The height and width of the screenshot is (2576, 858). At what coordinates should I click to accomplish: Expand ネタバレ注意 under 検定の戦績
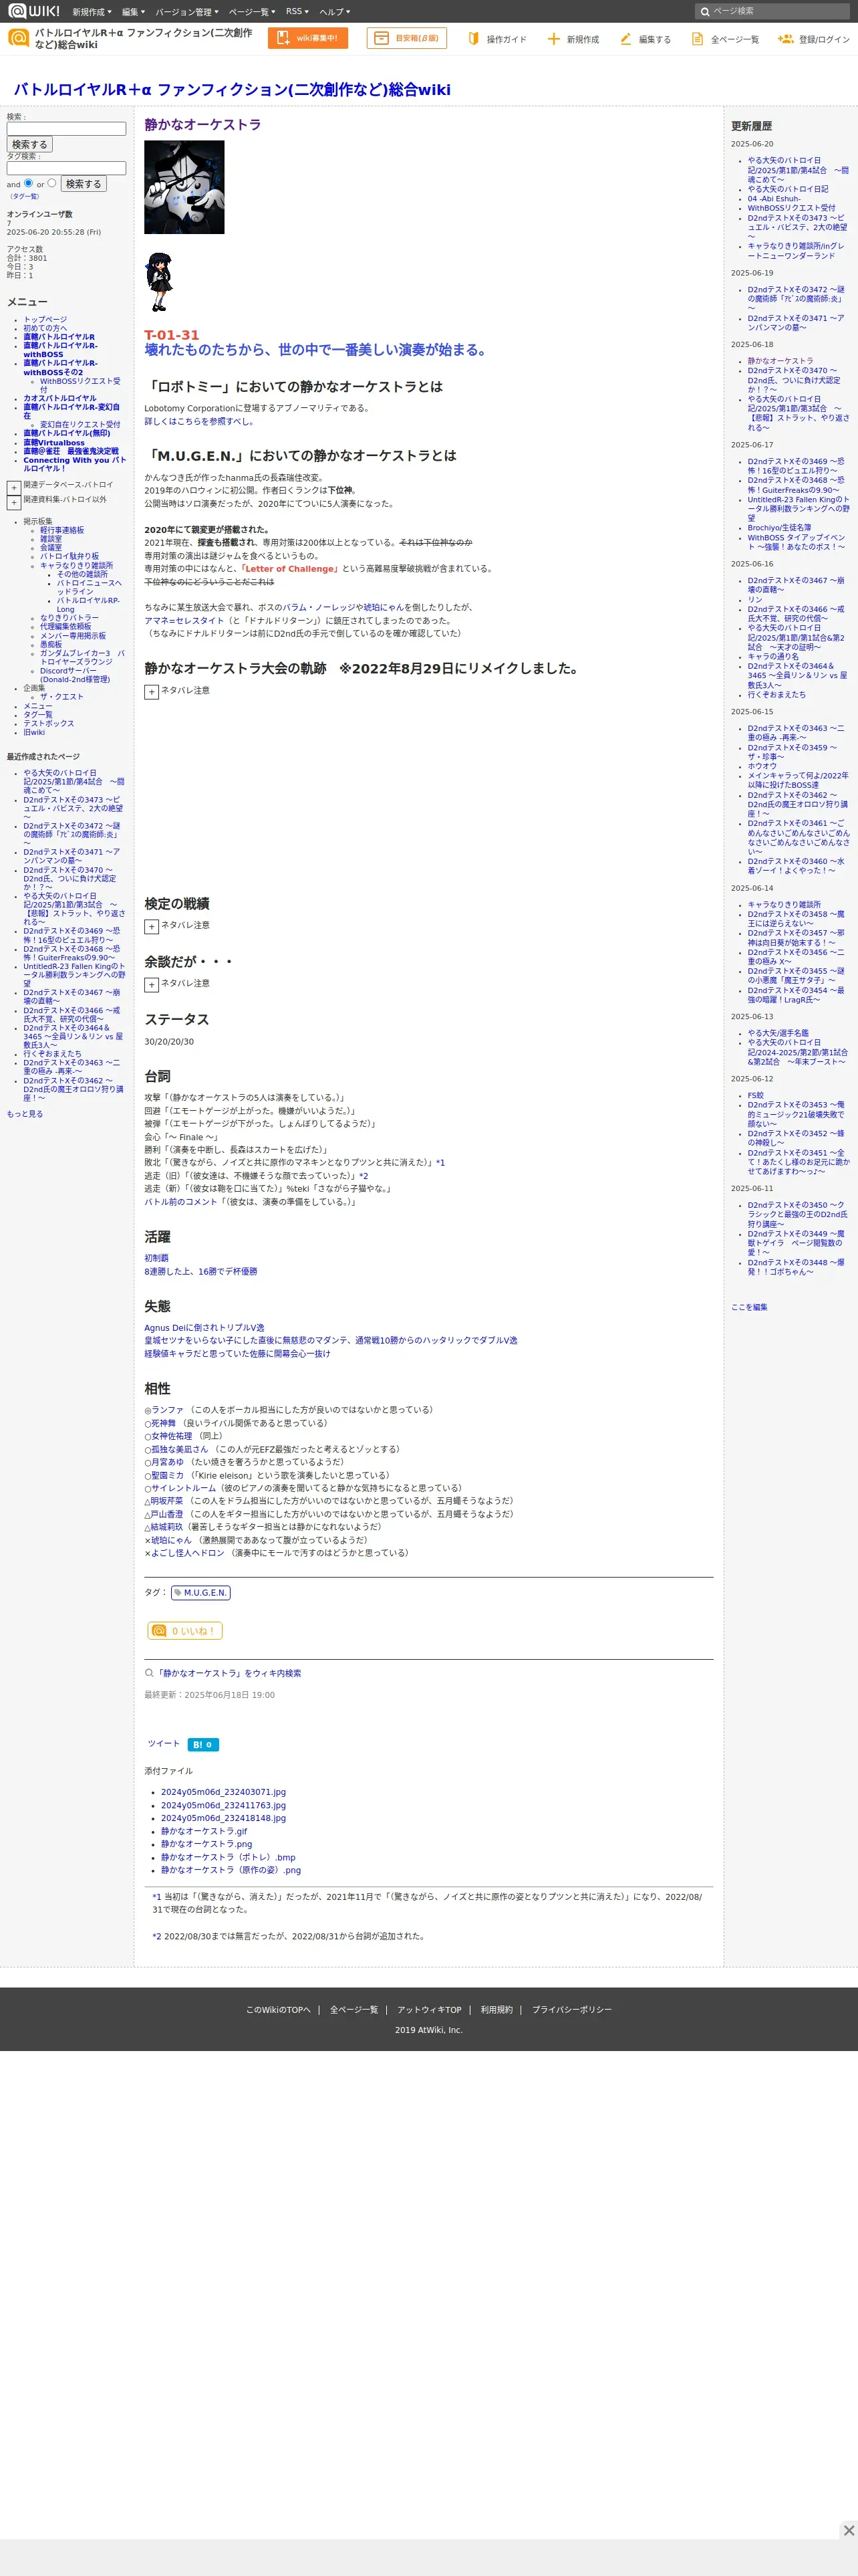(151, 927)
